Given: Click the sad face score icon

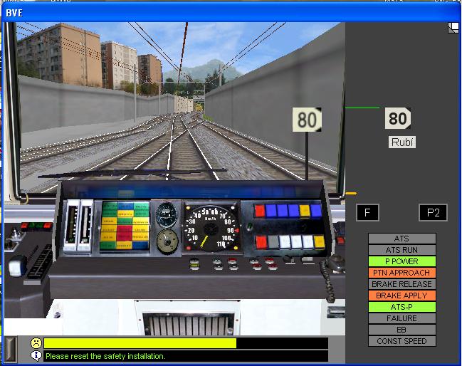Looking at the screenshot, I should click(36, 343).
